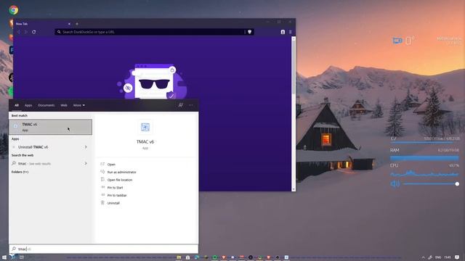Viewport: 465px width, 261px height.
Task: Click the Windows search text box containing tmac
Action: click(x=104, y=249)
